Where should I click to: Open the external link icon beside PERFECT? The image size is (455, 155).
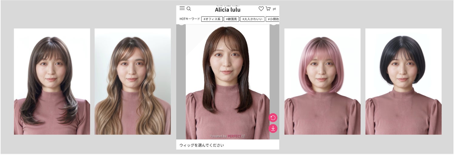coord(243,136)
